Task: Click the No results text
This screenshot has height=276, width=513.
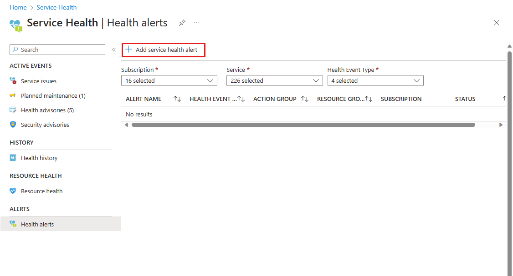Action: point(139,114)
